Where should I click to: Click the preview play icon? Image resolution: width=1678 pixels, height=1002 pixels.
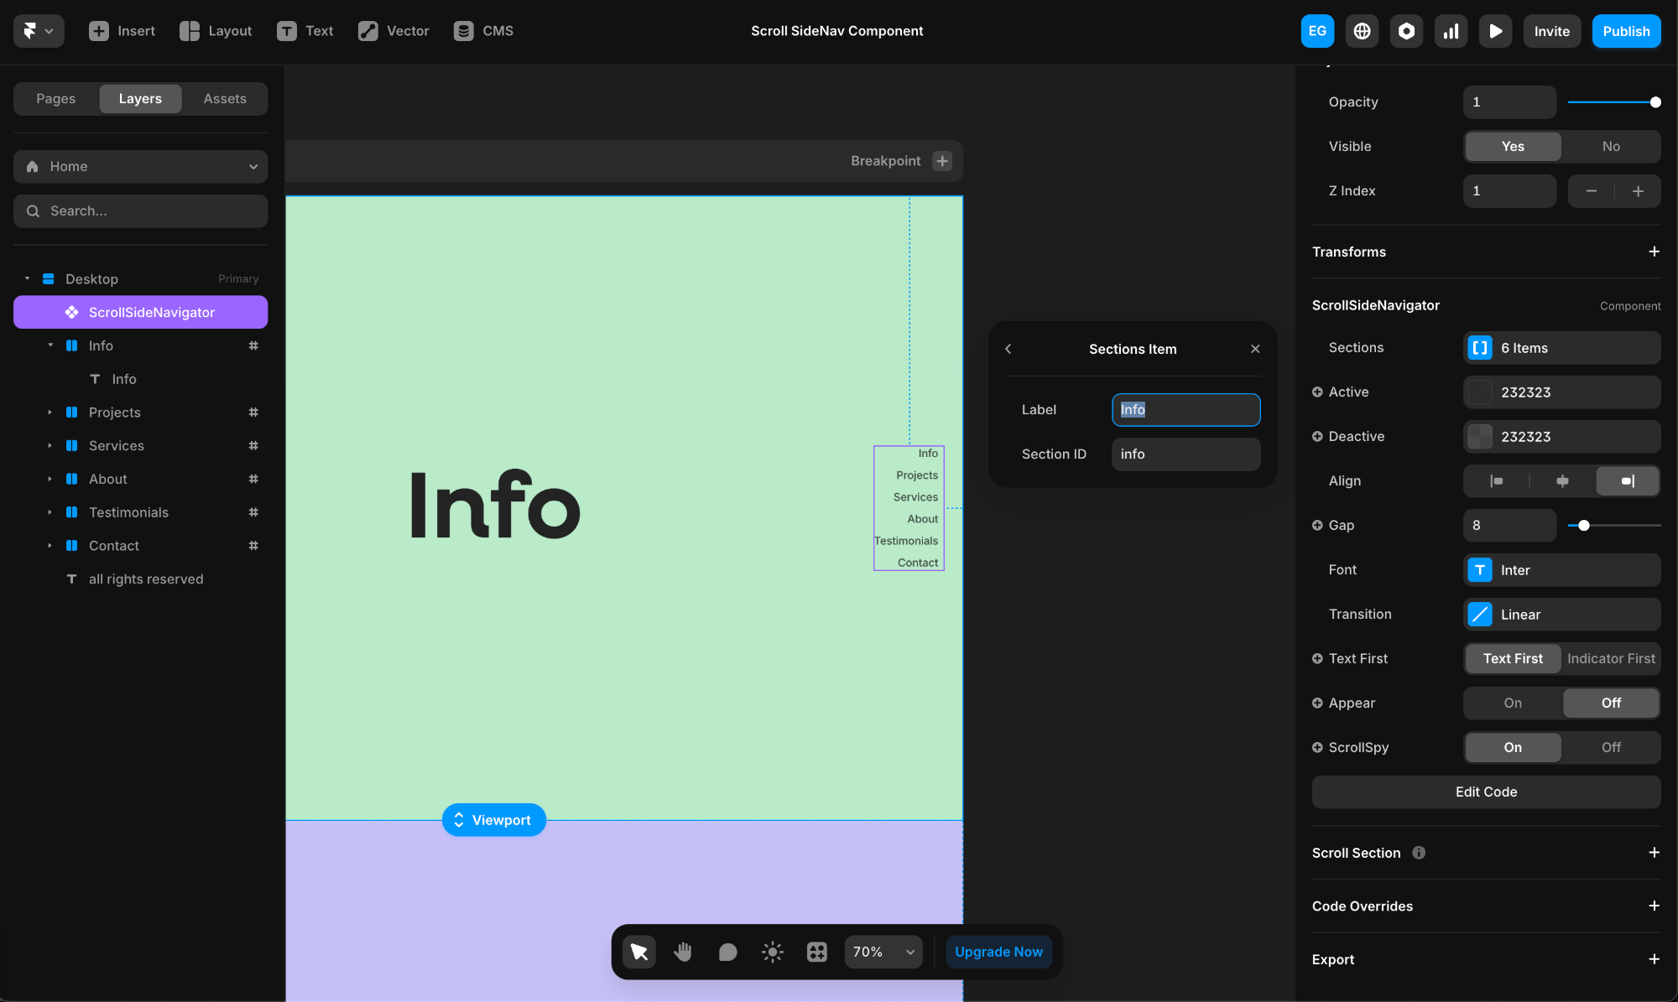point(1495,31)
